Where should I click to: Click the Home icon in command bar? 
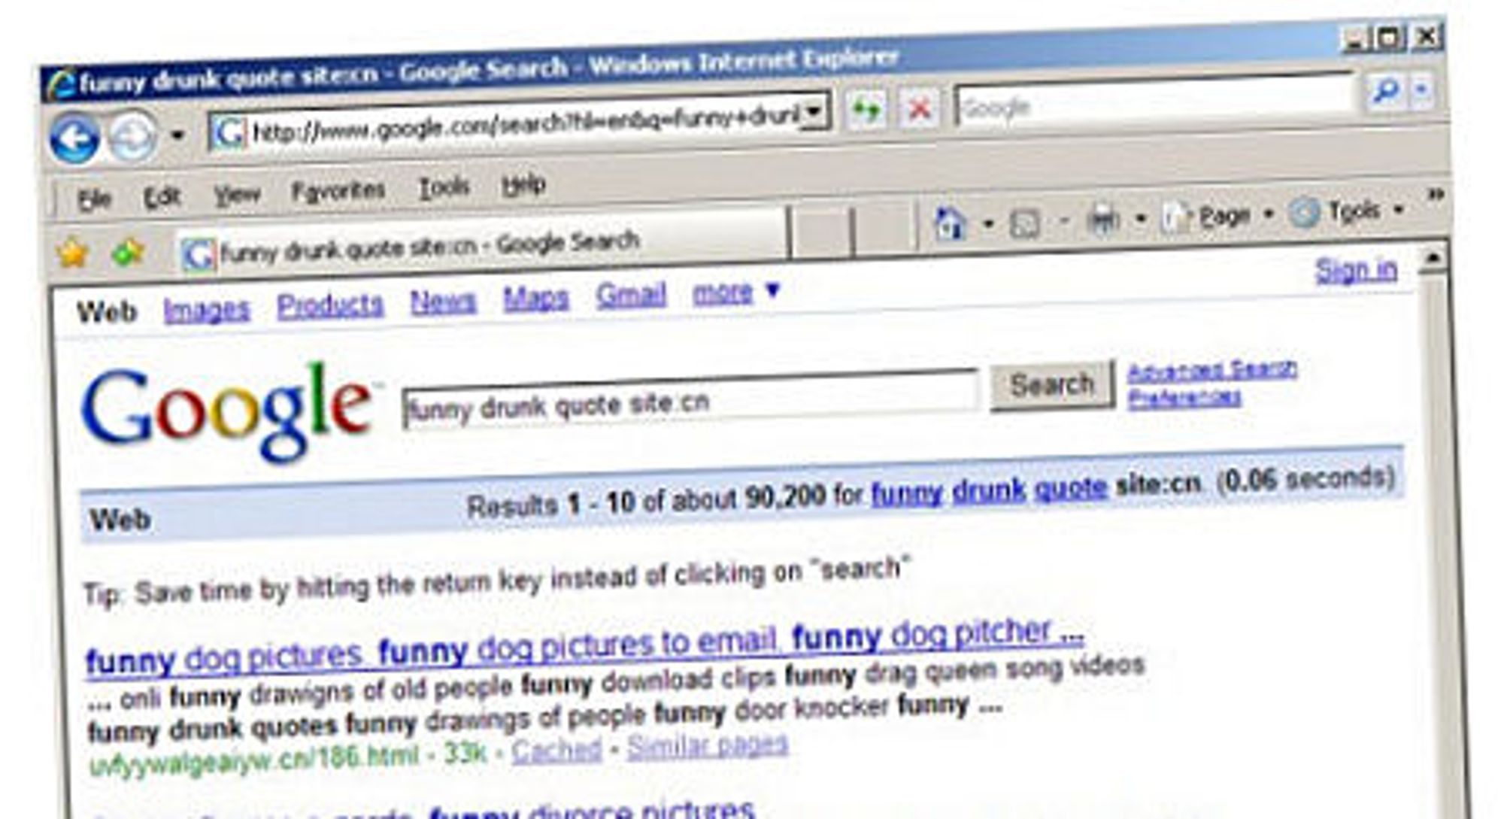[x=950, y=224]
